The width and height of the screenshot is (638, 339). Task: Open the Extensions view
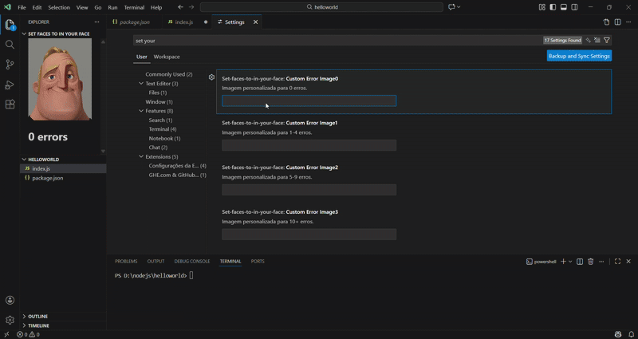click(x=10, y=104)
